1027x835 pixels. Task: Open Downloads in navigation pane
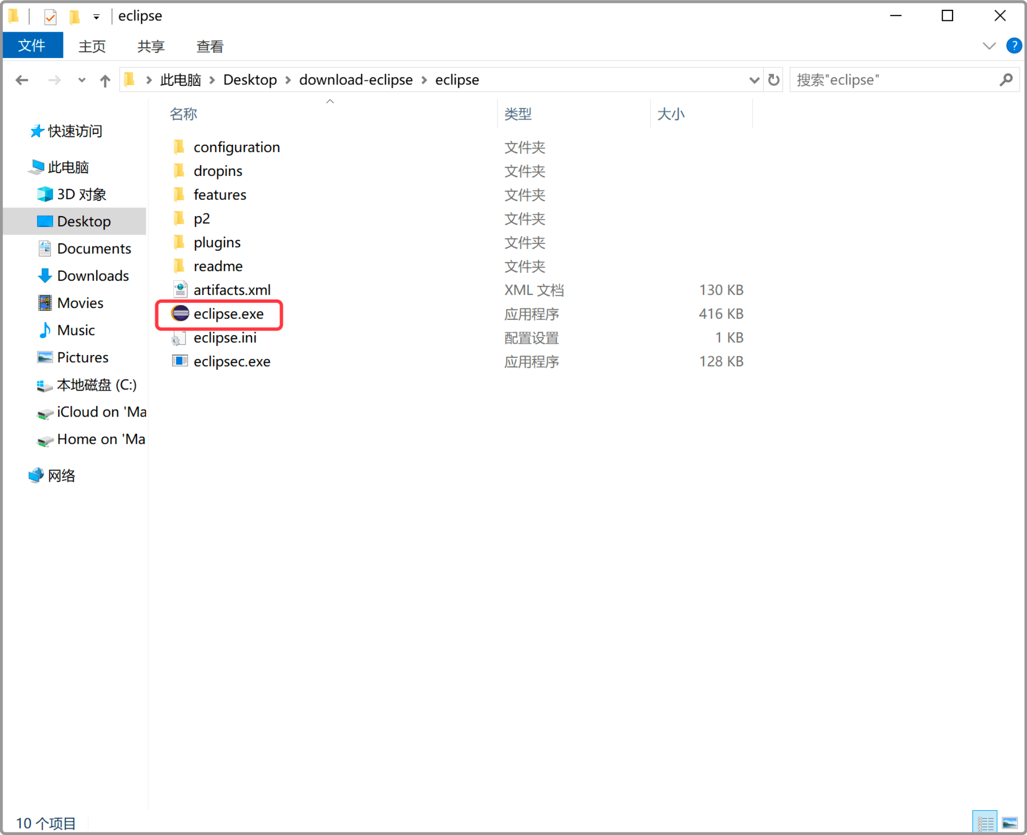tap(83, 276)
